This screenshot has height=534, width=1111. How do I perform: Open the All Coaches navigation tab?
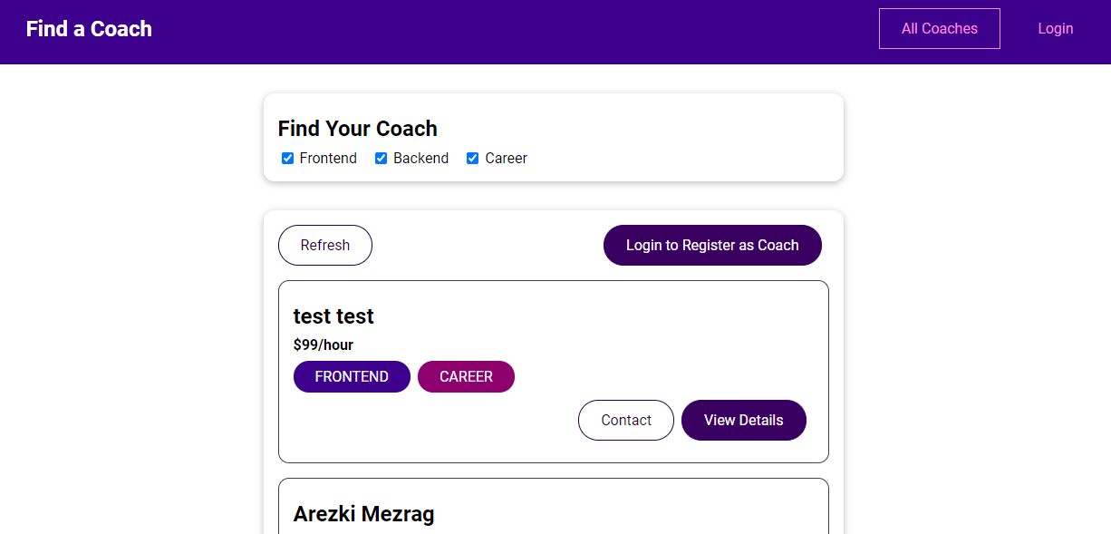pyautogui.click(x=939, y=29)
